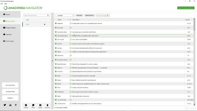Collapse the environments panel with the arrow

pyautogui.click(x=52, y=61)
